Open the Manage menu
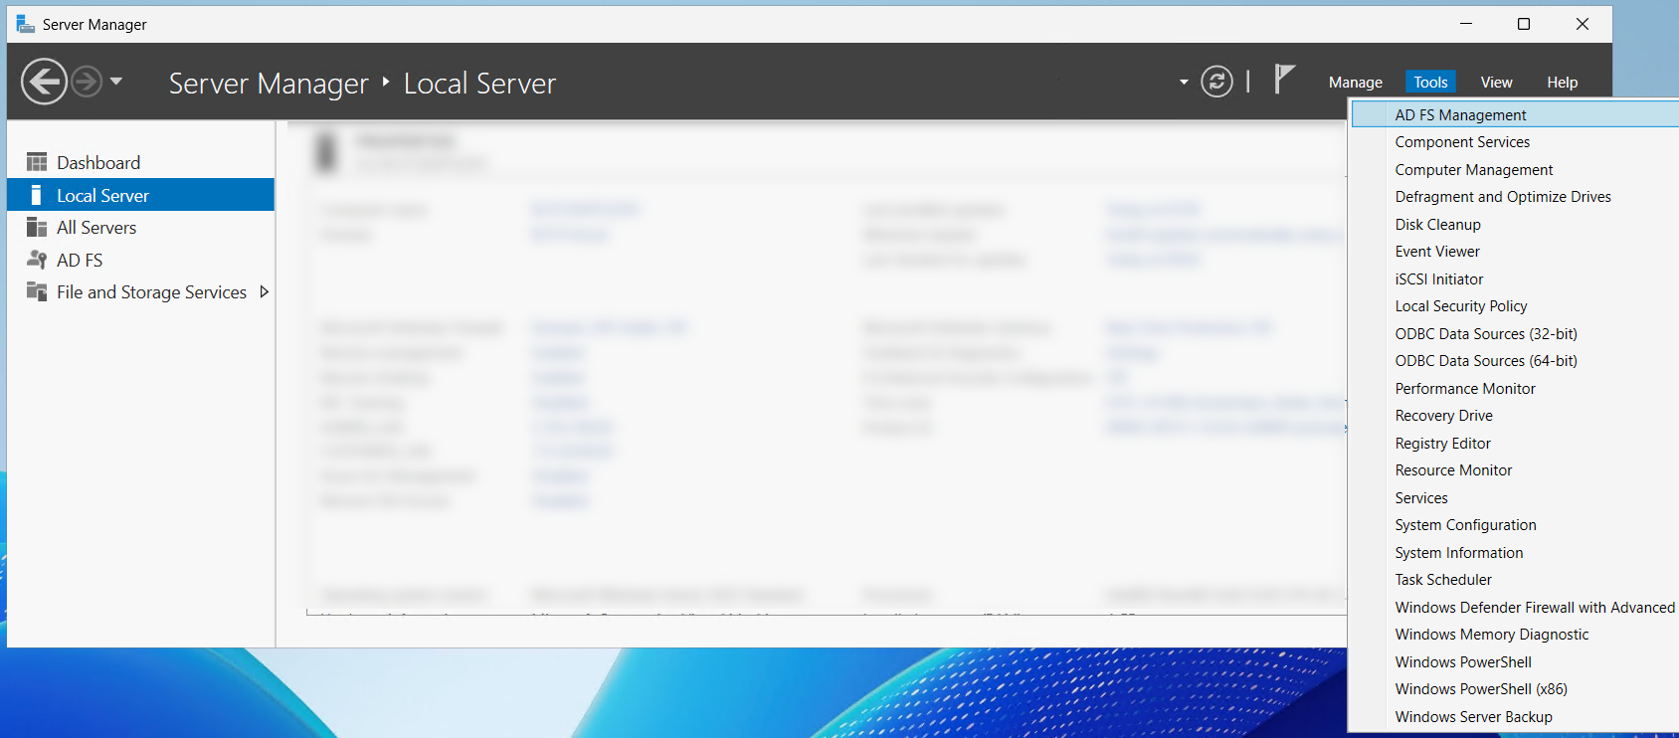The height and width of the screenshot is (738, 1679). (x=1356, y=83)
